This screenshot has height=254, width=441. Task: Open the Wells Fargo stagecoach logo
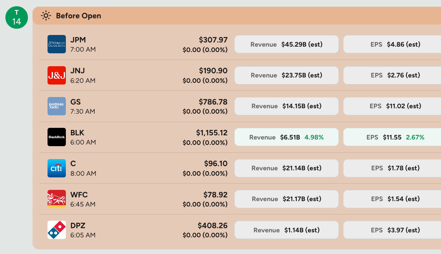[57, 199]
